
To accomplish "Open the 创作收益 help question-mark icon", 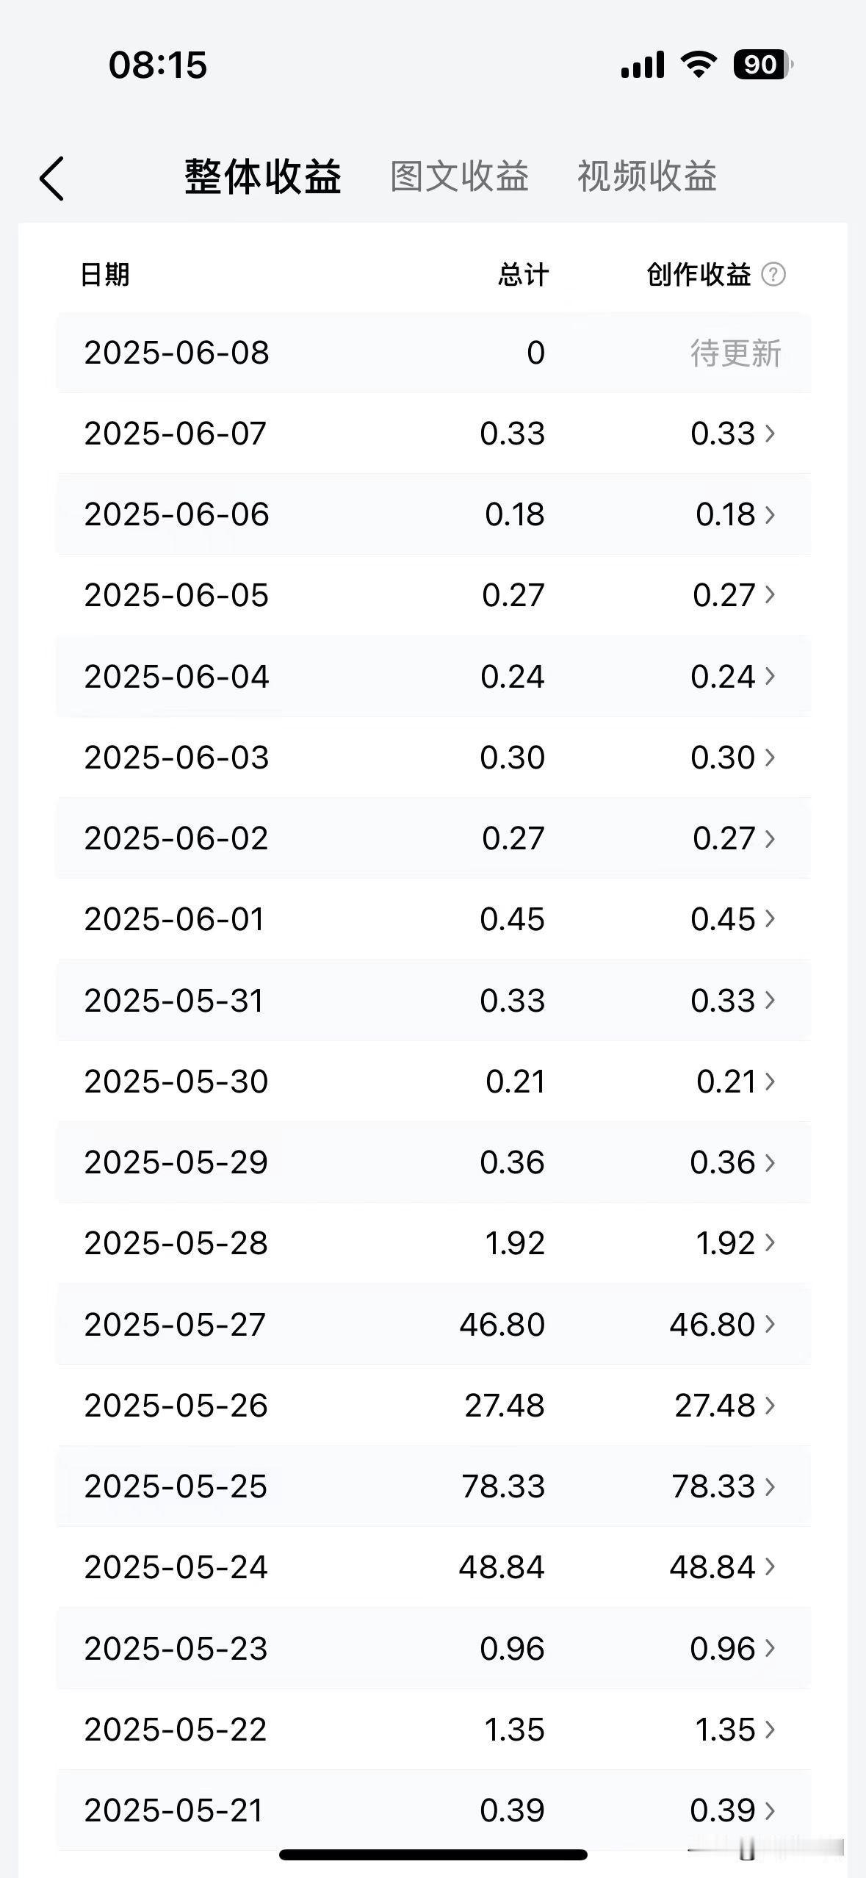I will (773, 275).
